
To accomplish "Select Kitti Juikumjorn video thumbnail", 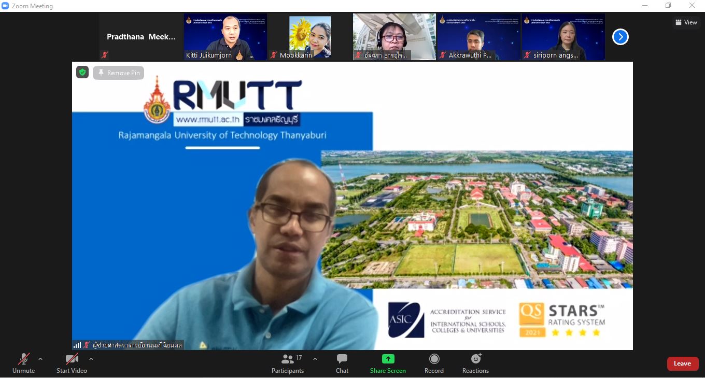I will click(x=225, y=37).
